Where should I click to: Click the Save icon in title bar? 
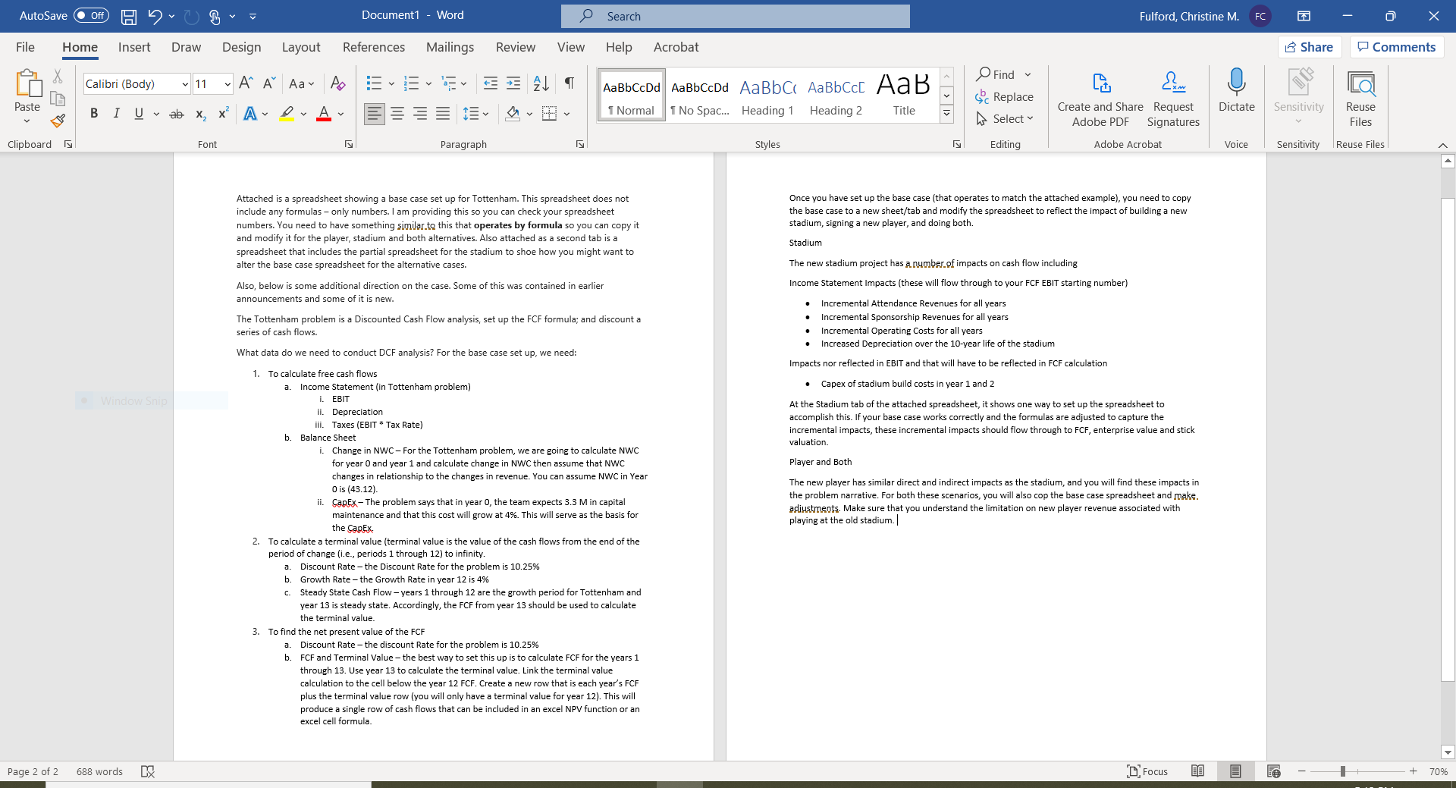129,16
